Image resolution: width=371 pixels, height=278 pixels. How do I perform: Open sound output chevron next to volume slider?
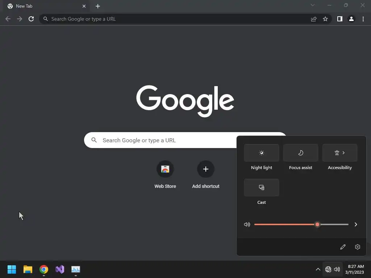click(356, 224)
